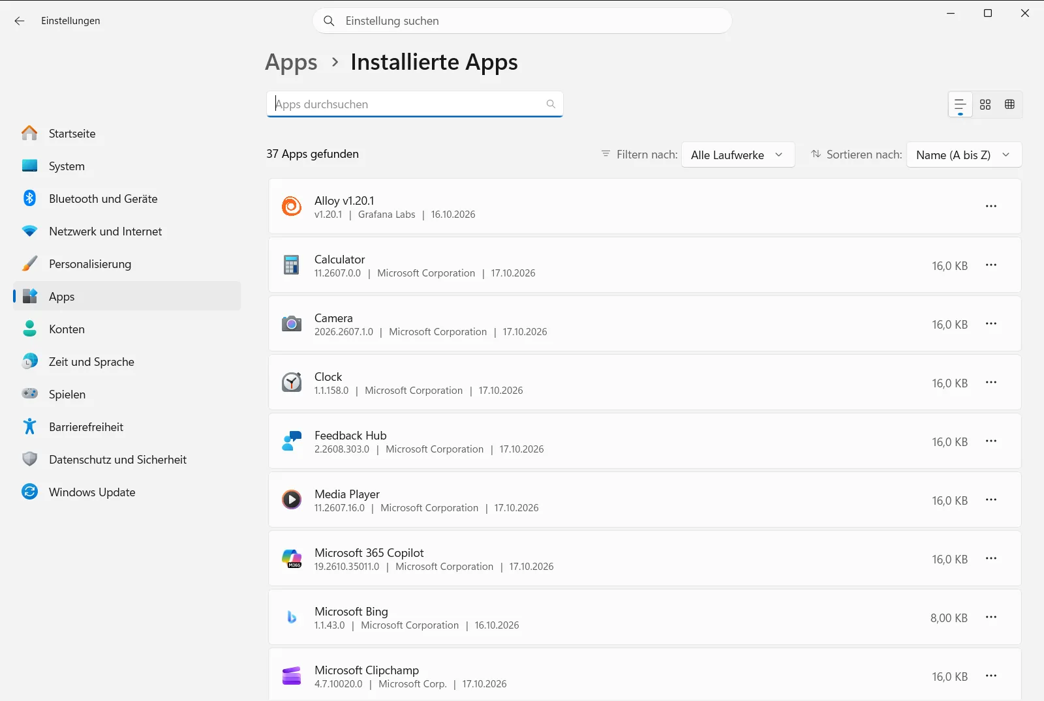Select the Apps item in the sidebar
The height and width of the screenshot is (701, 1044).
pos(127,296)
